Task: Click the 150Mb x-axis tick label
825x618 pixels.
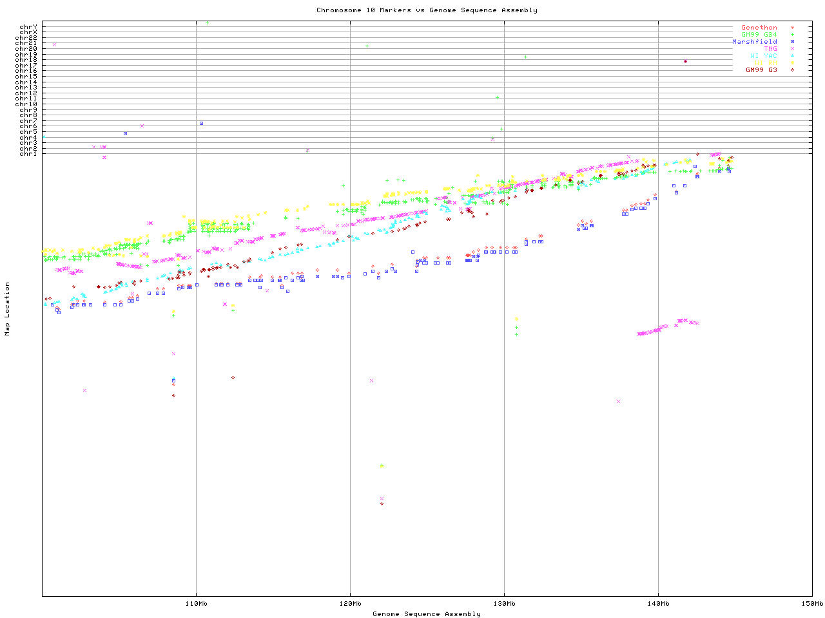Action: [x=812, y=604]
